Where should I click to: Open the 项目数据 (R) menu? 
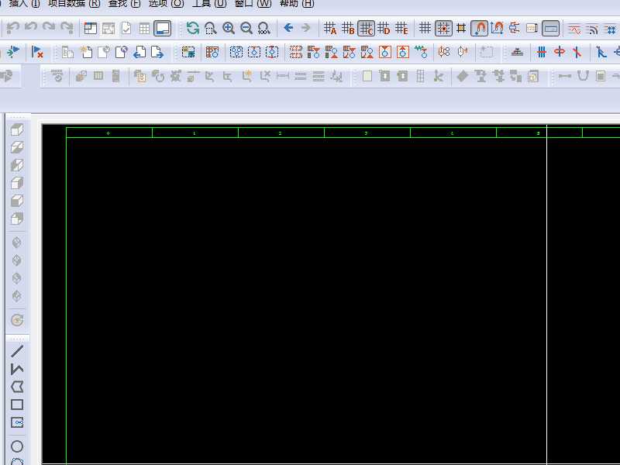coord(74,4)
